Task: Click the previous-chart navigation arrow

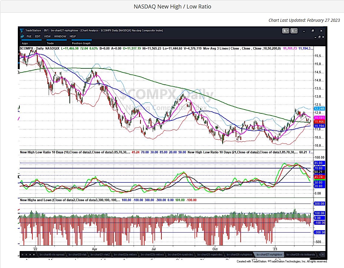Action: pos(27,255)
